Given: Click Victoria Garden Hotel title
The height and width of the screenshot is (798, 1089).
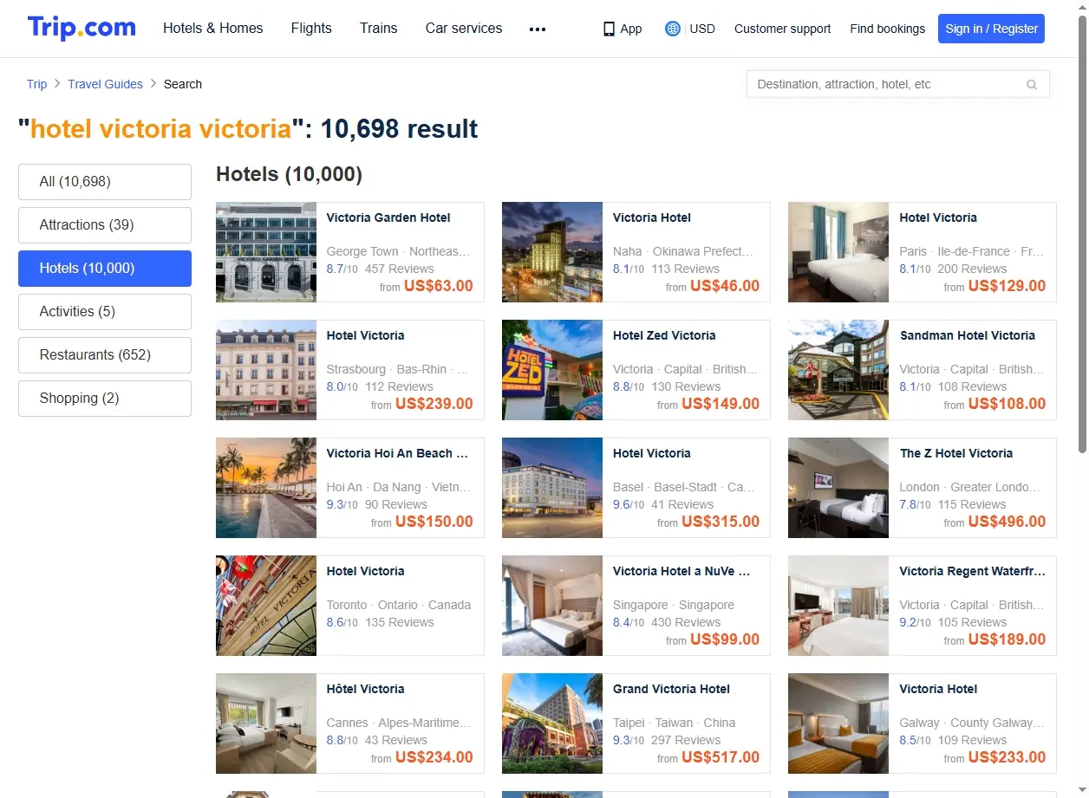Looking at the screenshot, I should (388, 217).
